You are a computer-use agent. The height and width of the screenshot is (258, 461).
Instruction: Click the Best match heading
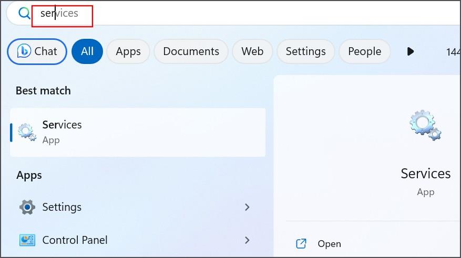click(x=43, y=91)
